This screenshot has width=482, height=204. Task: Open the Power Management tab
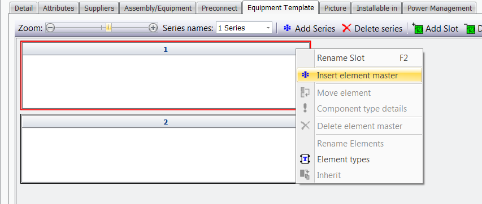tap(439, 8)
